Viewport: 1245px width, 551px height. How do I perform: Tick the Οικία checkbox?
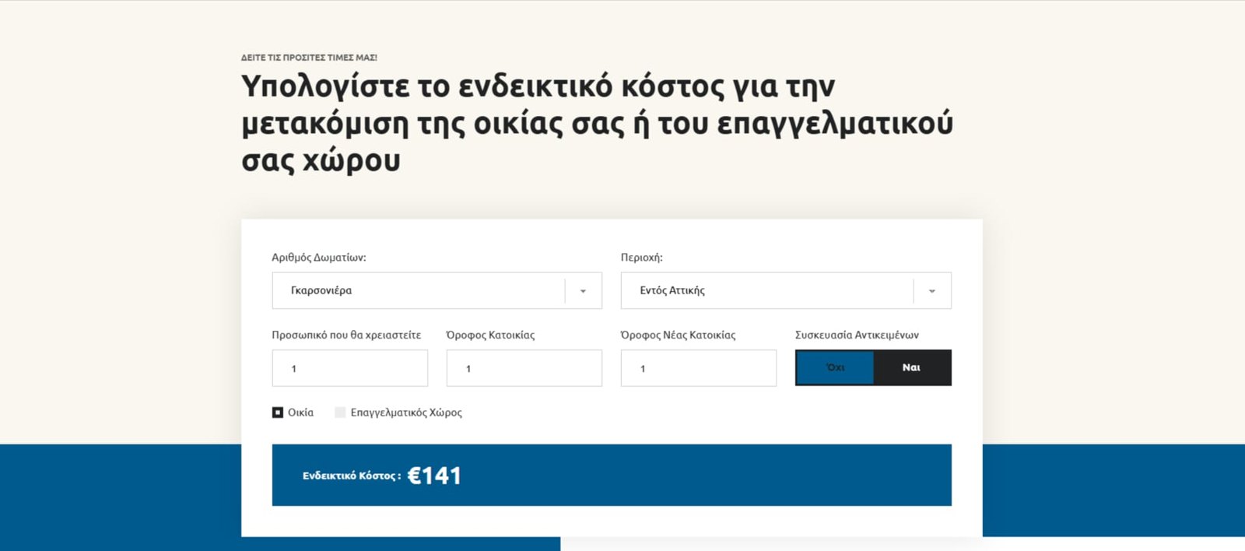[x=278, y=412]
